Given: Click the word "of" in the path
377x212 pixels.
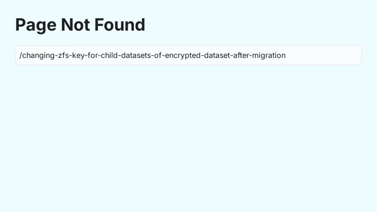Looking at the screenshot, I should 158,55.
